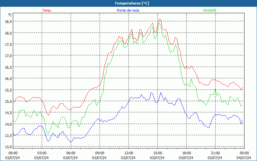Click the 16,0 y-axis value
Image resolution: width=257 pixels, height=161 pixels.
[8, 78]
